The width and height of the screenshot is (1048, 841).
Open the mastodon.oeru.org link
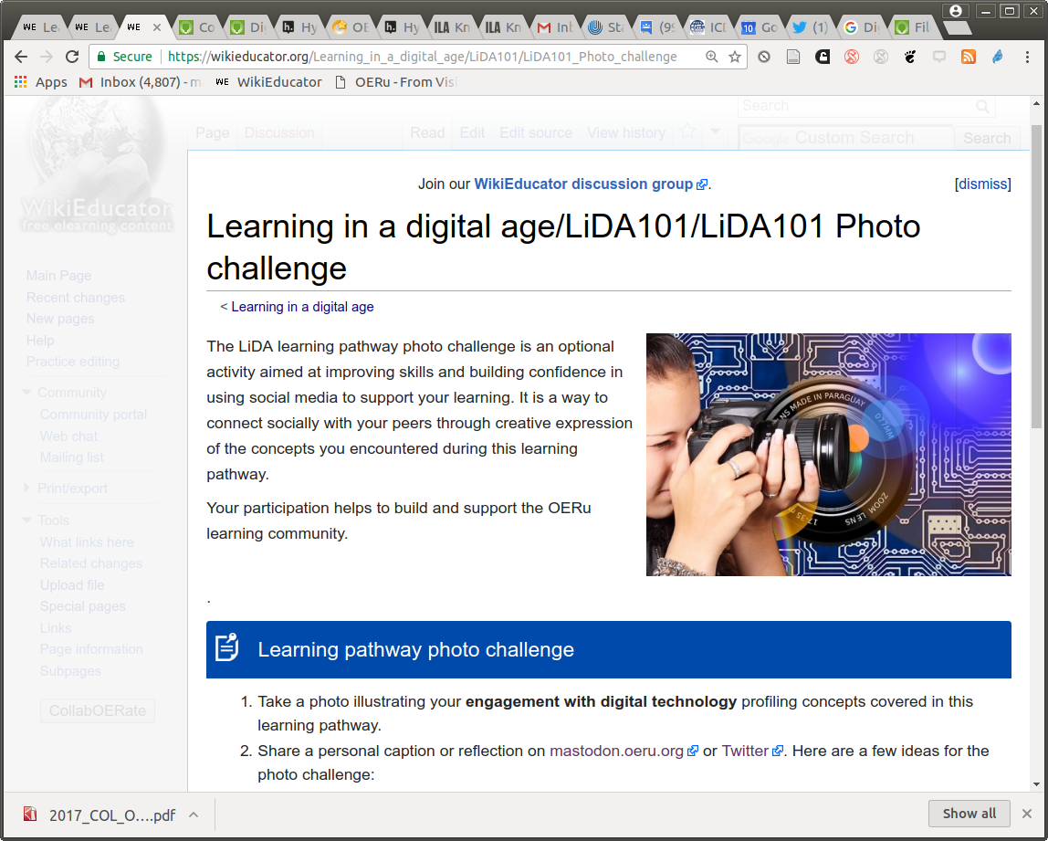tap(616, 751)
